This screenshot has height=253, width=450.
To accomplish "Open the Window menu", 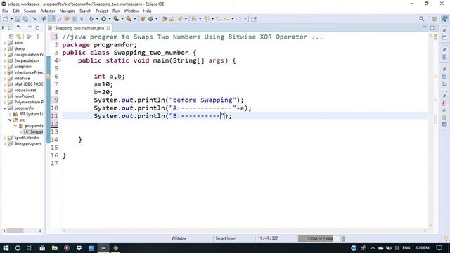I will (131, 11).
